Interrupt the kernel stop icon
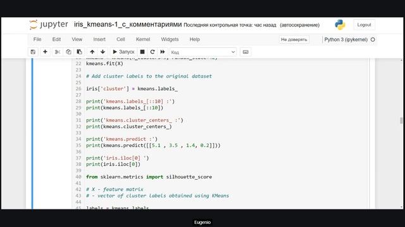 tap(142, 52)
